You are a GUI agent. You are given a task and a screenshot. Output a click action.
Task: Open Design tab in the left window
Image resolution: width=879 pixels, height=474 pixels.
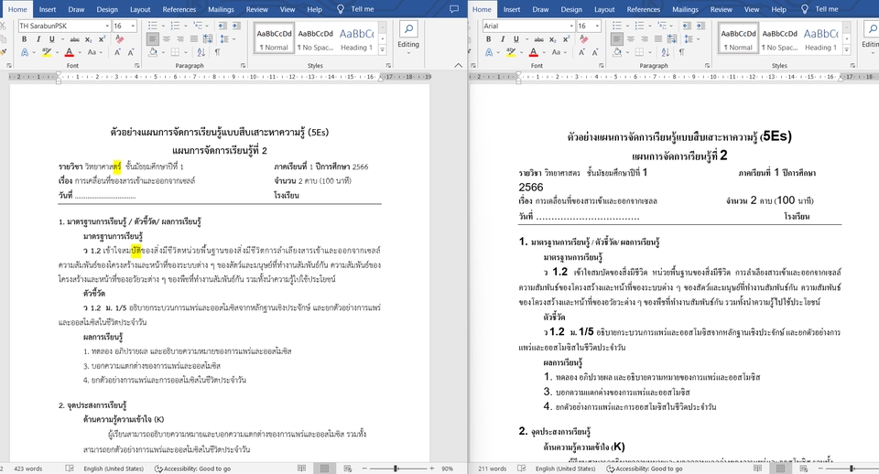[107, 9]
